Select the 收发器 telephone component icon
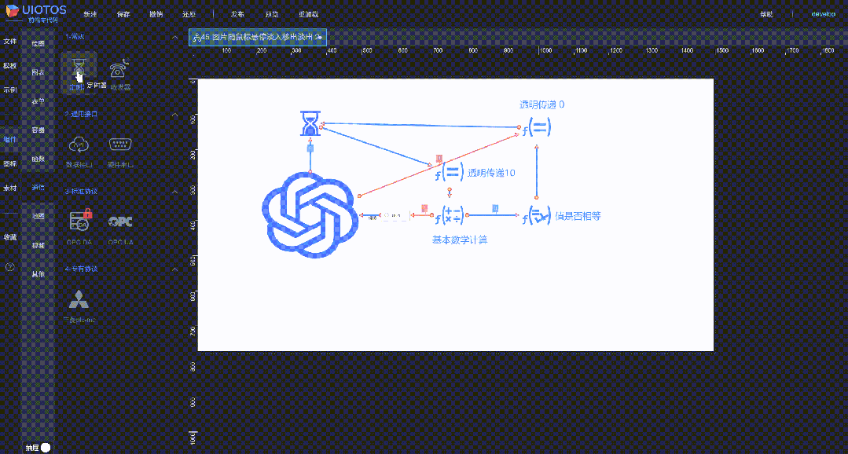 tap(120, 68)
